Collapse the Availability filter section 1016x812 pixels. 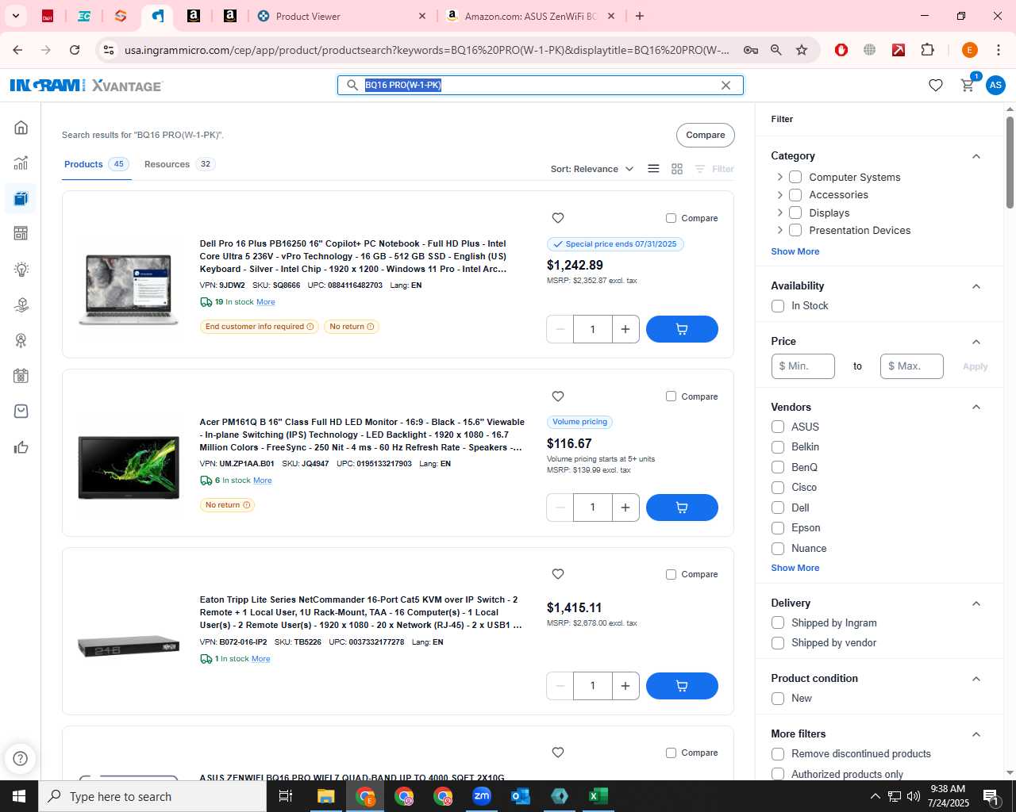click(x=976, y=286)
